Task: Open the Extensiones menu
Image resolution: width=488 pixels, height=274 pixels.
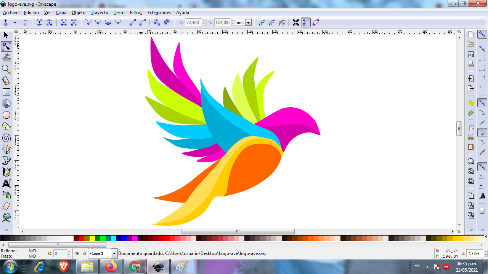Action: click(159, 13)
